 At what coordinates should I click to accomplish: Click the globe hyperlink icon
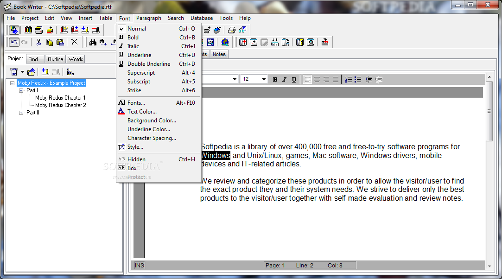(225, 42)
